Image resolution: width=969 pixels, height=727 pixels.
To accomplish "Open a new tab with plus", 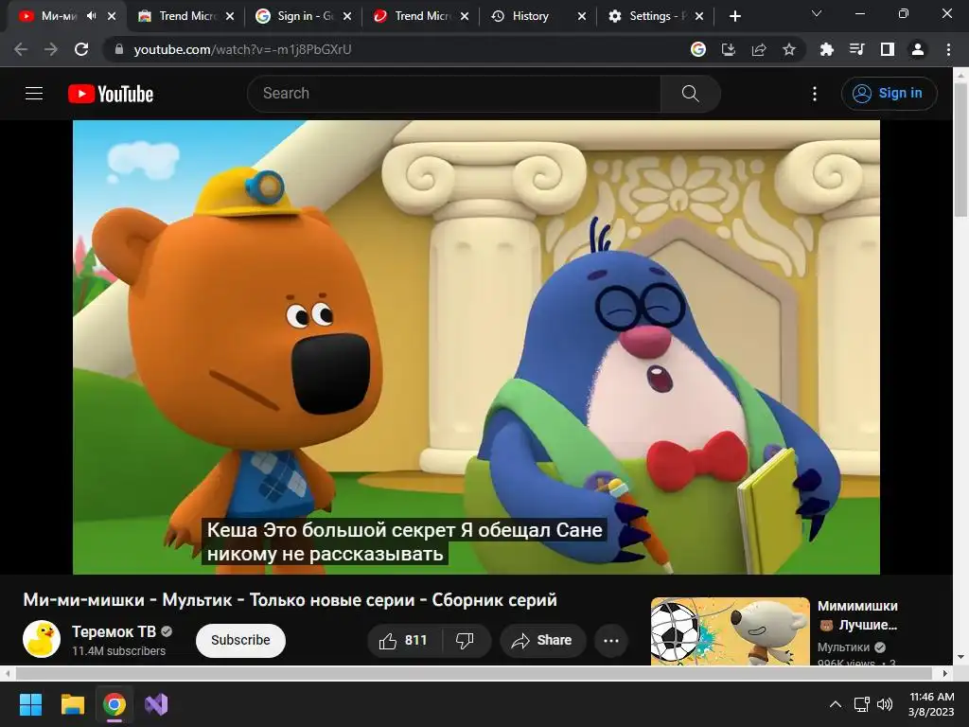I will pyautogui.click(x=734, y=16).
